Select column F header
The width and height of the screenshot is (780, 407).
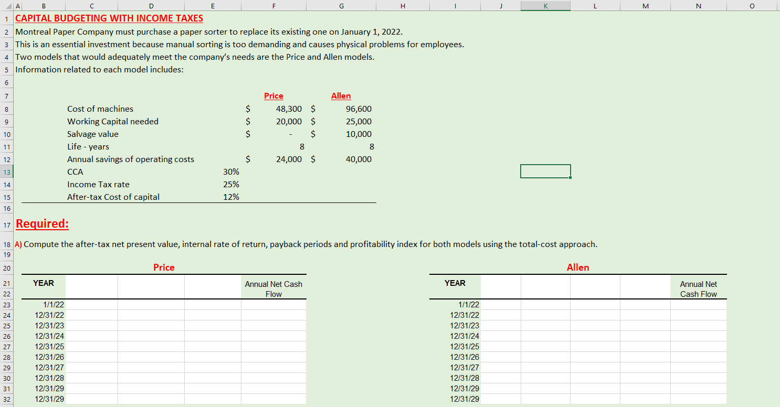(273, 6)
